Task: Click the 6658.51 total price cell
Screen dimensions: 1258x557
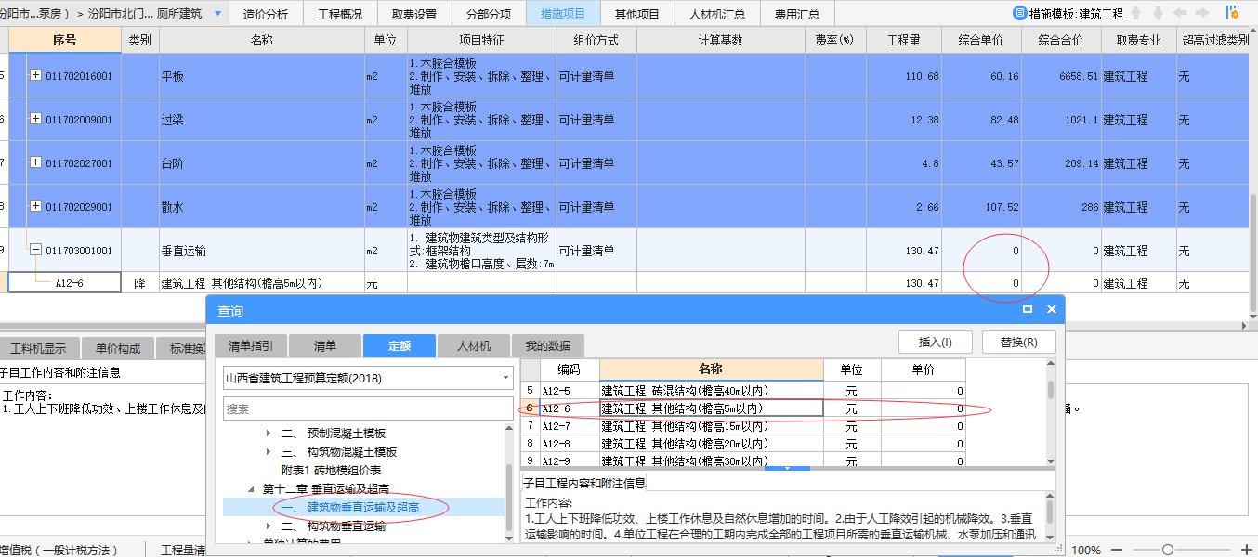Action: tap(1062, 76)
